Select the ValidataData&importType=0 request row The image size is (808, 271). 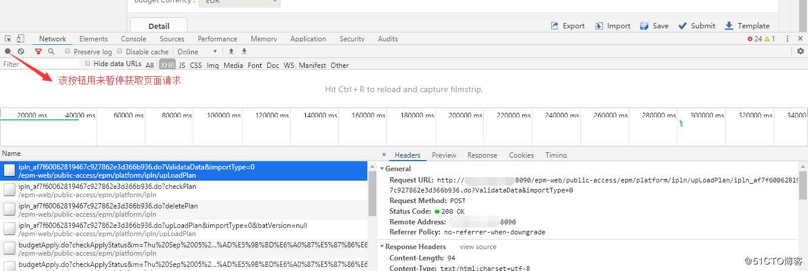click(x=184, y=171)
